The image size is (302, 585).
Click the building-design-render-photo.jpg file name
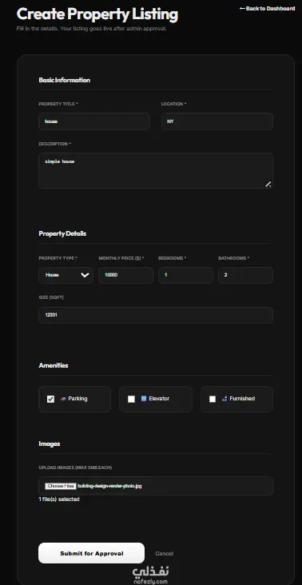point(109,486)
